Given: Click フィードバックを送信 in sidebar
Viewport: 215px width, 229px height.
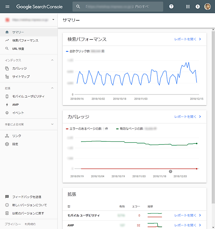Looking at the screenshot, I should (x=27, y=197).
